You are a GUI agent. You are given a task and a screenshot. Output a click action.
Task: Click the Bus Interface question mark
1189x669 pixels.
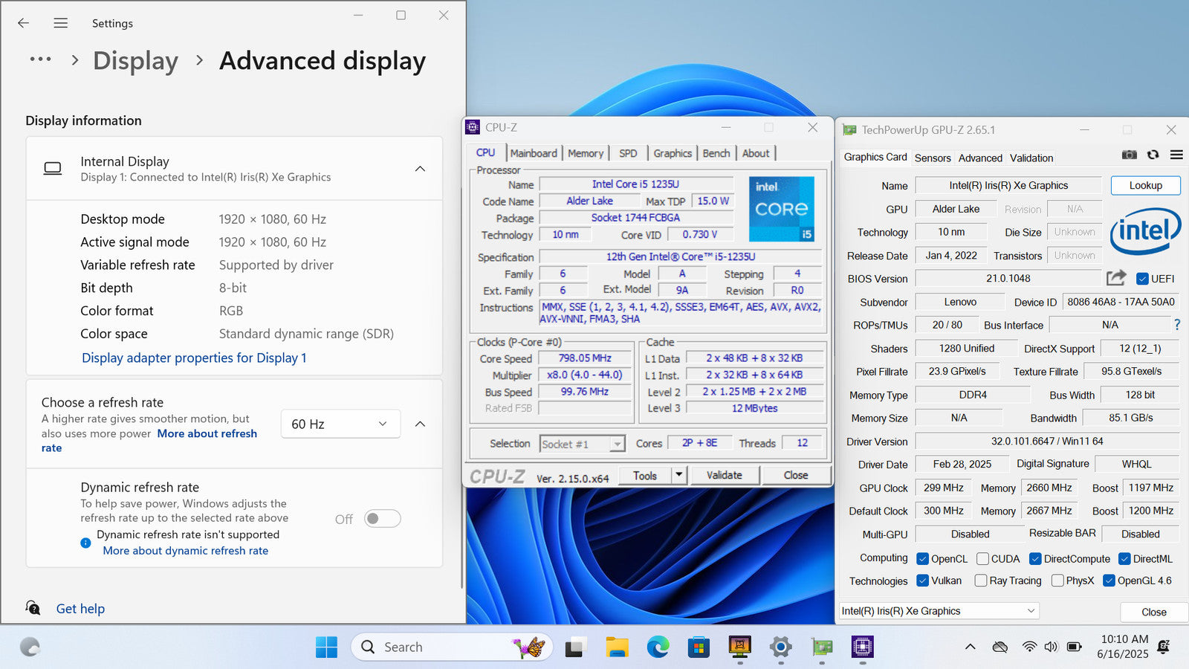coord(1176,325)
